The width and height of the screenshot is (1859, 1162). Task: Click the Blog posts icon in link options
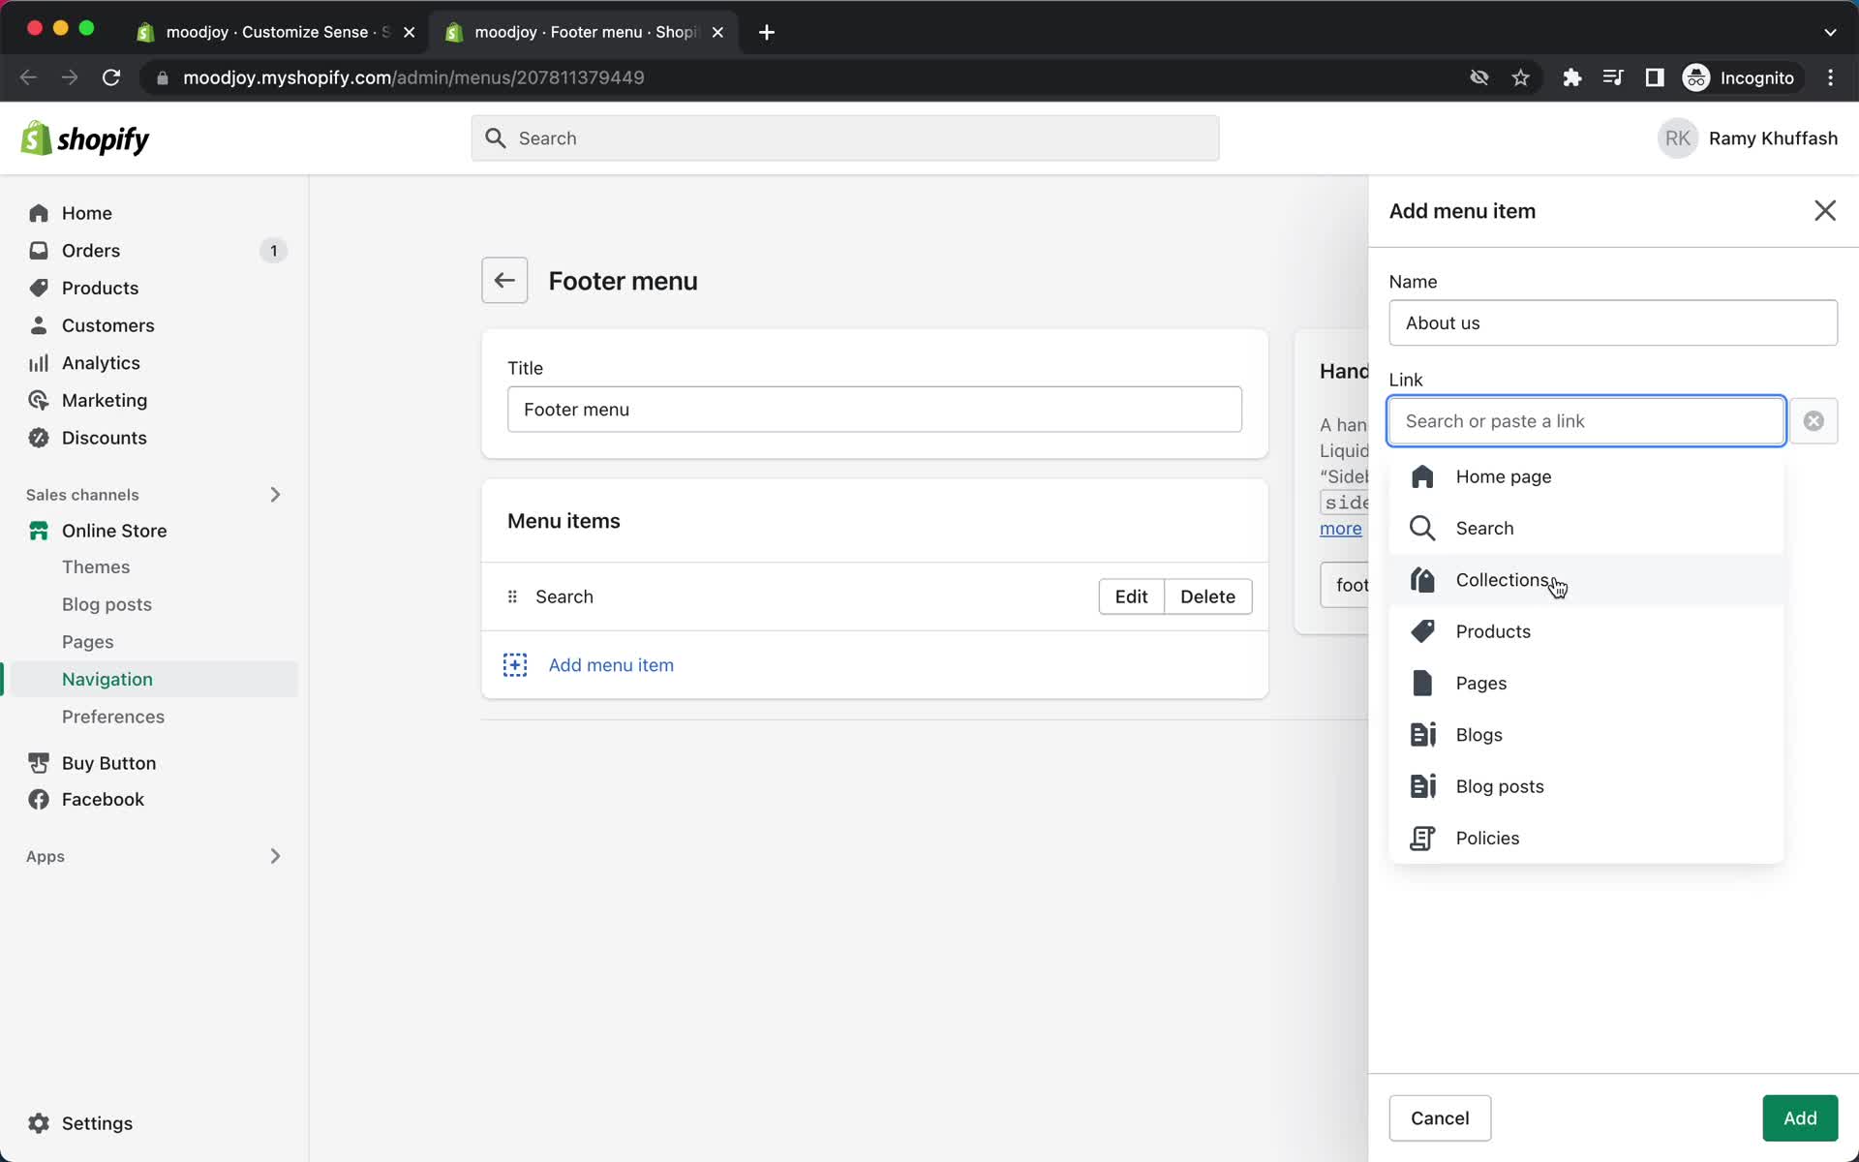click(1424, 784)
